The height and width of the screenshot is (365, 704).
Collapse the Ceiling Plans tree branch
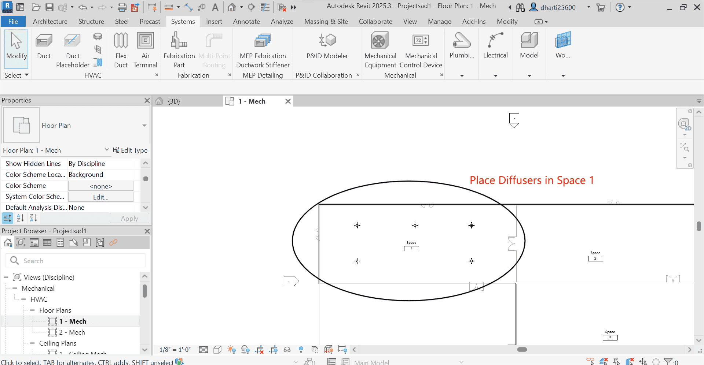point(32,343)
